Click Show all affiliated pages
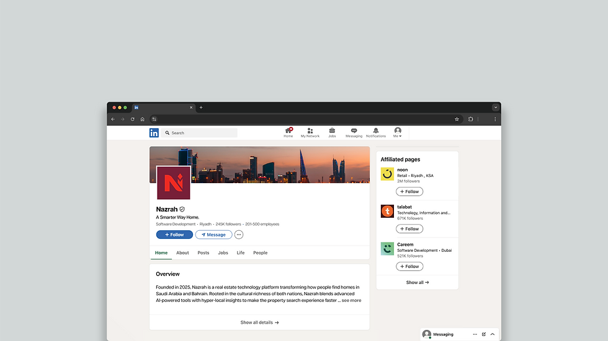The width and height of the screenshot is (608, 341). point(417,283)
